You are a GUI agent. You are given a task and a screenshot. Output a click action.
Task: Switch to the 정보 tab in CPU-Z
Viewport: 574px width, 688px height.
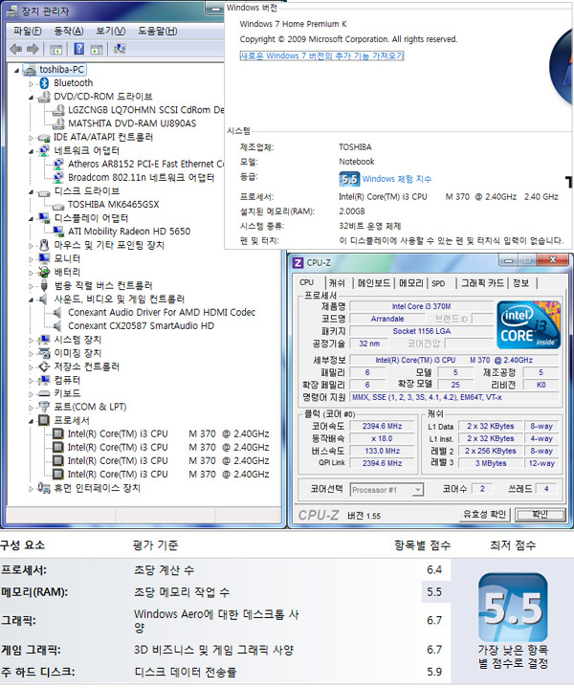point(520,283)
